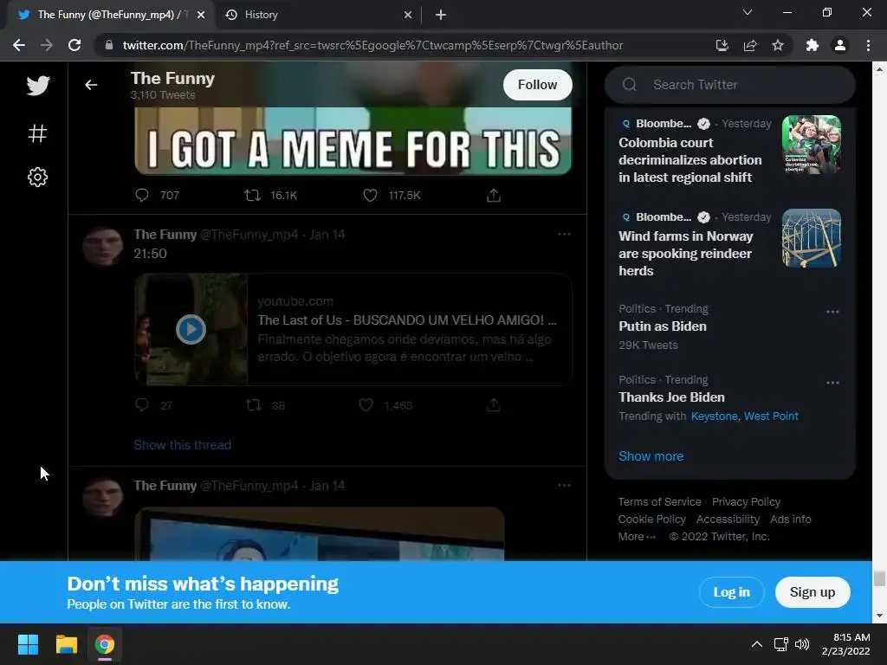The image size is (887, 665).
Task: Open Colombia court abortion news story
Action: pos(690,160)
